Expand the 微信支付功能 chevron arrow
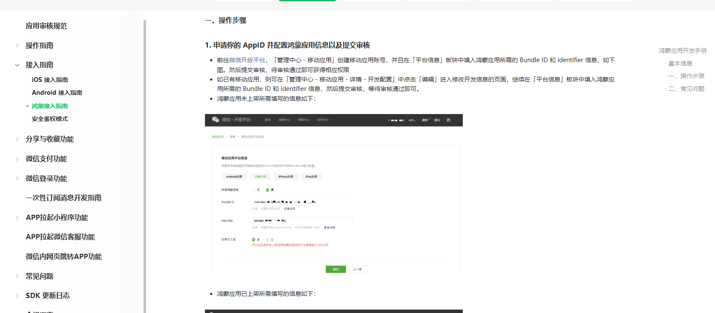Image resolution: width=715 pixels, height=313 pixels. 17,159
